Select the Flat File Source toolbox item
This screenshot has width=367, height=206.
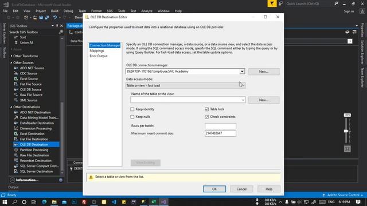coord(30,84)
